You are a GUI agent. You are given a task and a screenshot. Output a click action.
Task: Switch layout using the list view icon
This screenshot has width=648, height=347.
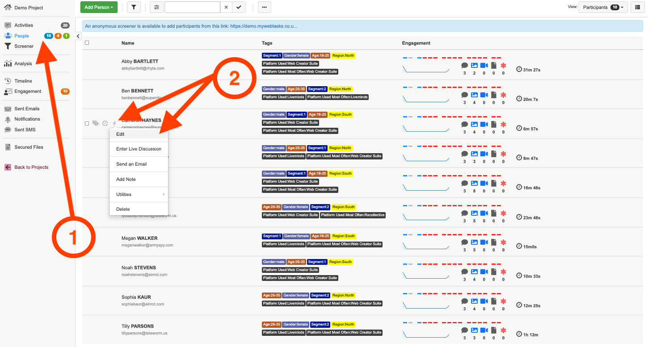pyautogui.click(x=637, y=7)
